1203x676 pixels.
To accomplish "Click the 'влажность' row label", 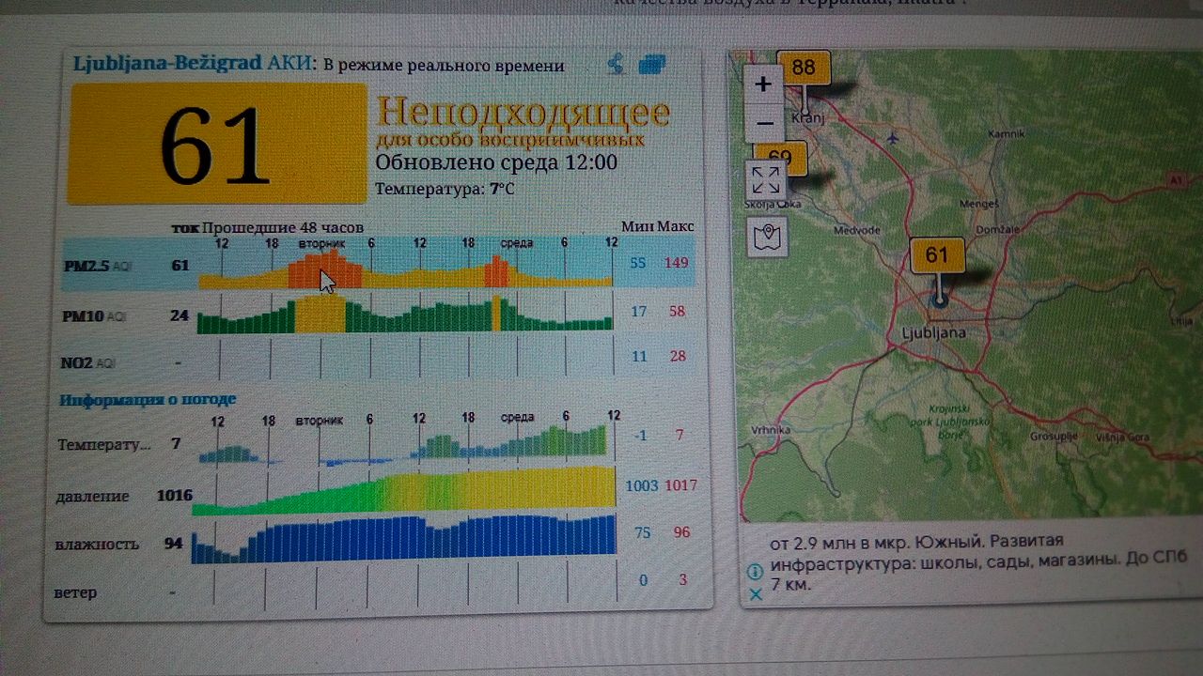I will pyautogui.click(x=97, y=545).
